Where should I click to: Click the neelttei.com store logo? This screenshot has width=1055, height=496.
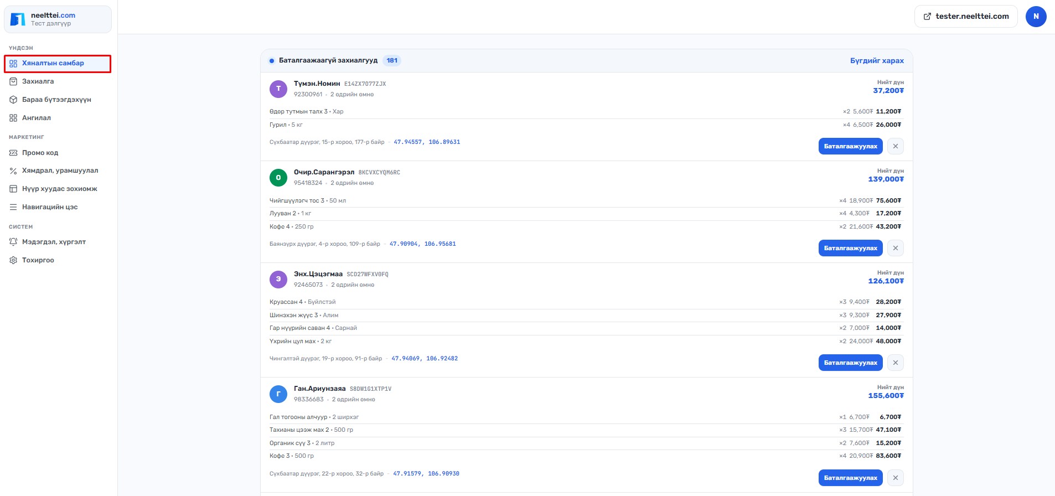(18, 19)
